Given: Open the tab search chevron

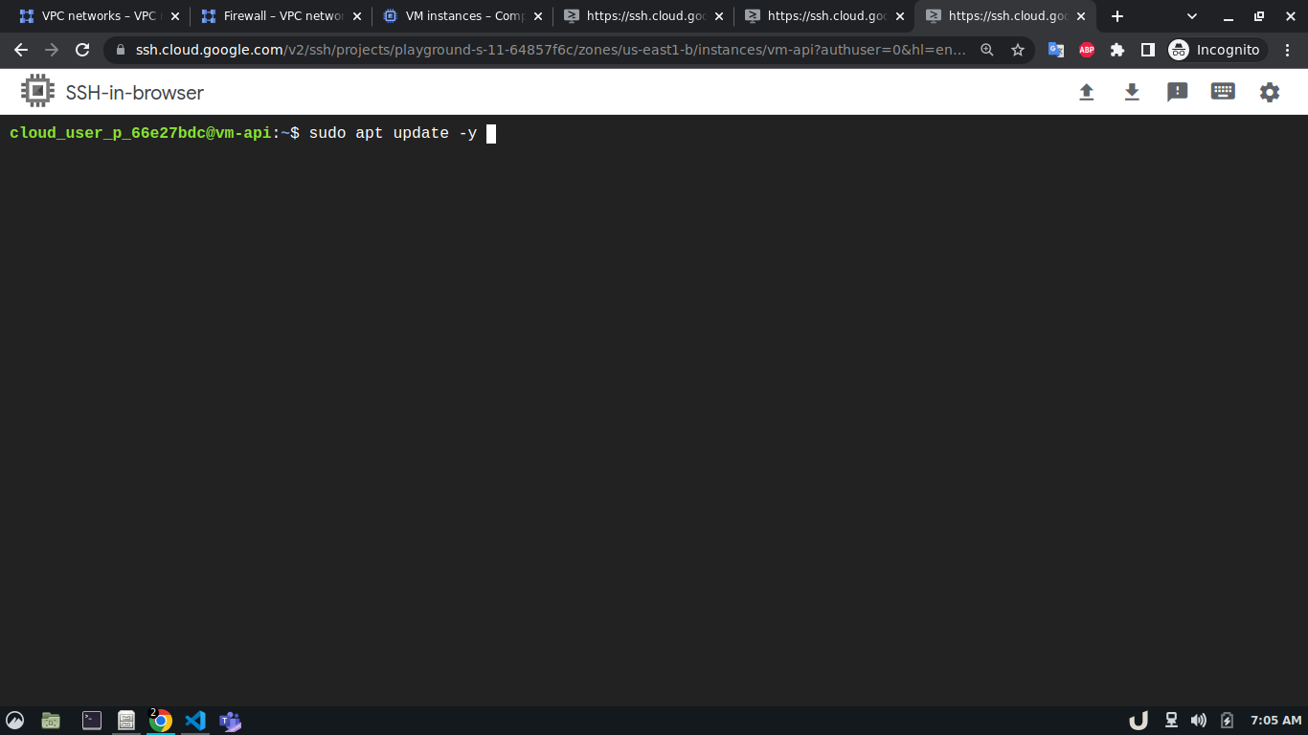Looking at the screenshot, I should pyautogui.click(x=1192, y=16).
